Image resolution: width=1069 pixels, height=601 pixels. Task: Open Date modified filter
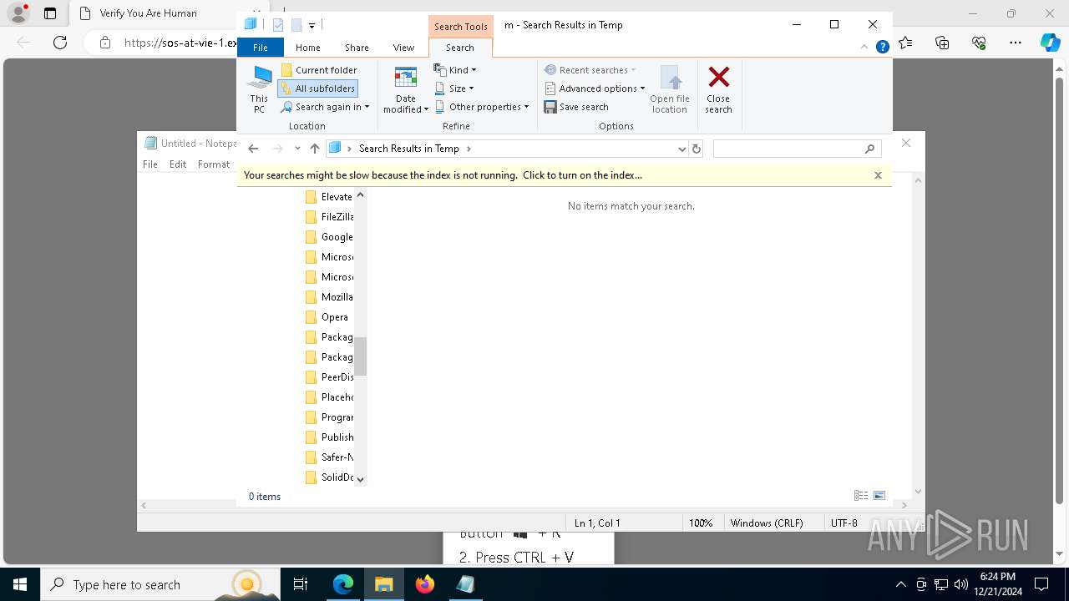coord(406,90)
